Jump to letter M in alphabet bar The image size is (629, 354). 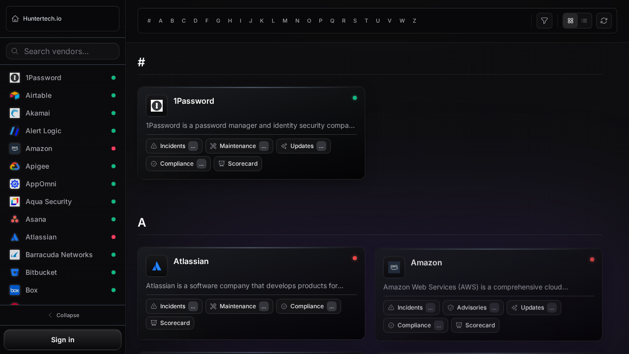[285, 21]
